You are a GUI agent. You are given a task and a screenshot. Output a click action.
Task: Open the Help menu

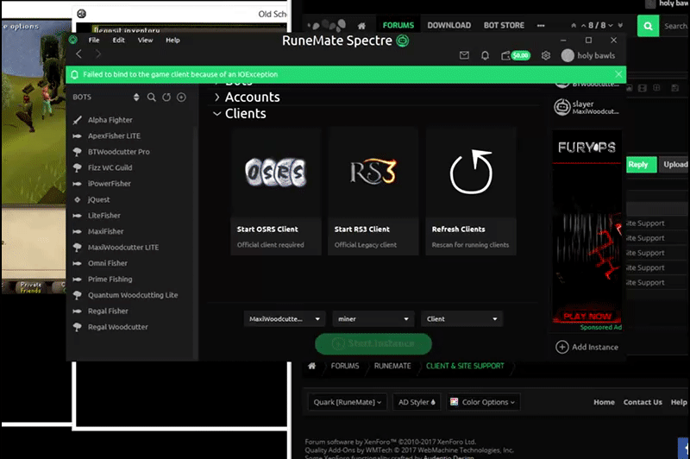(172, 40)
